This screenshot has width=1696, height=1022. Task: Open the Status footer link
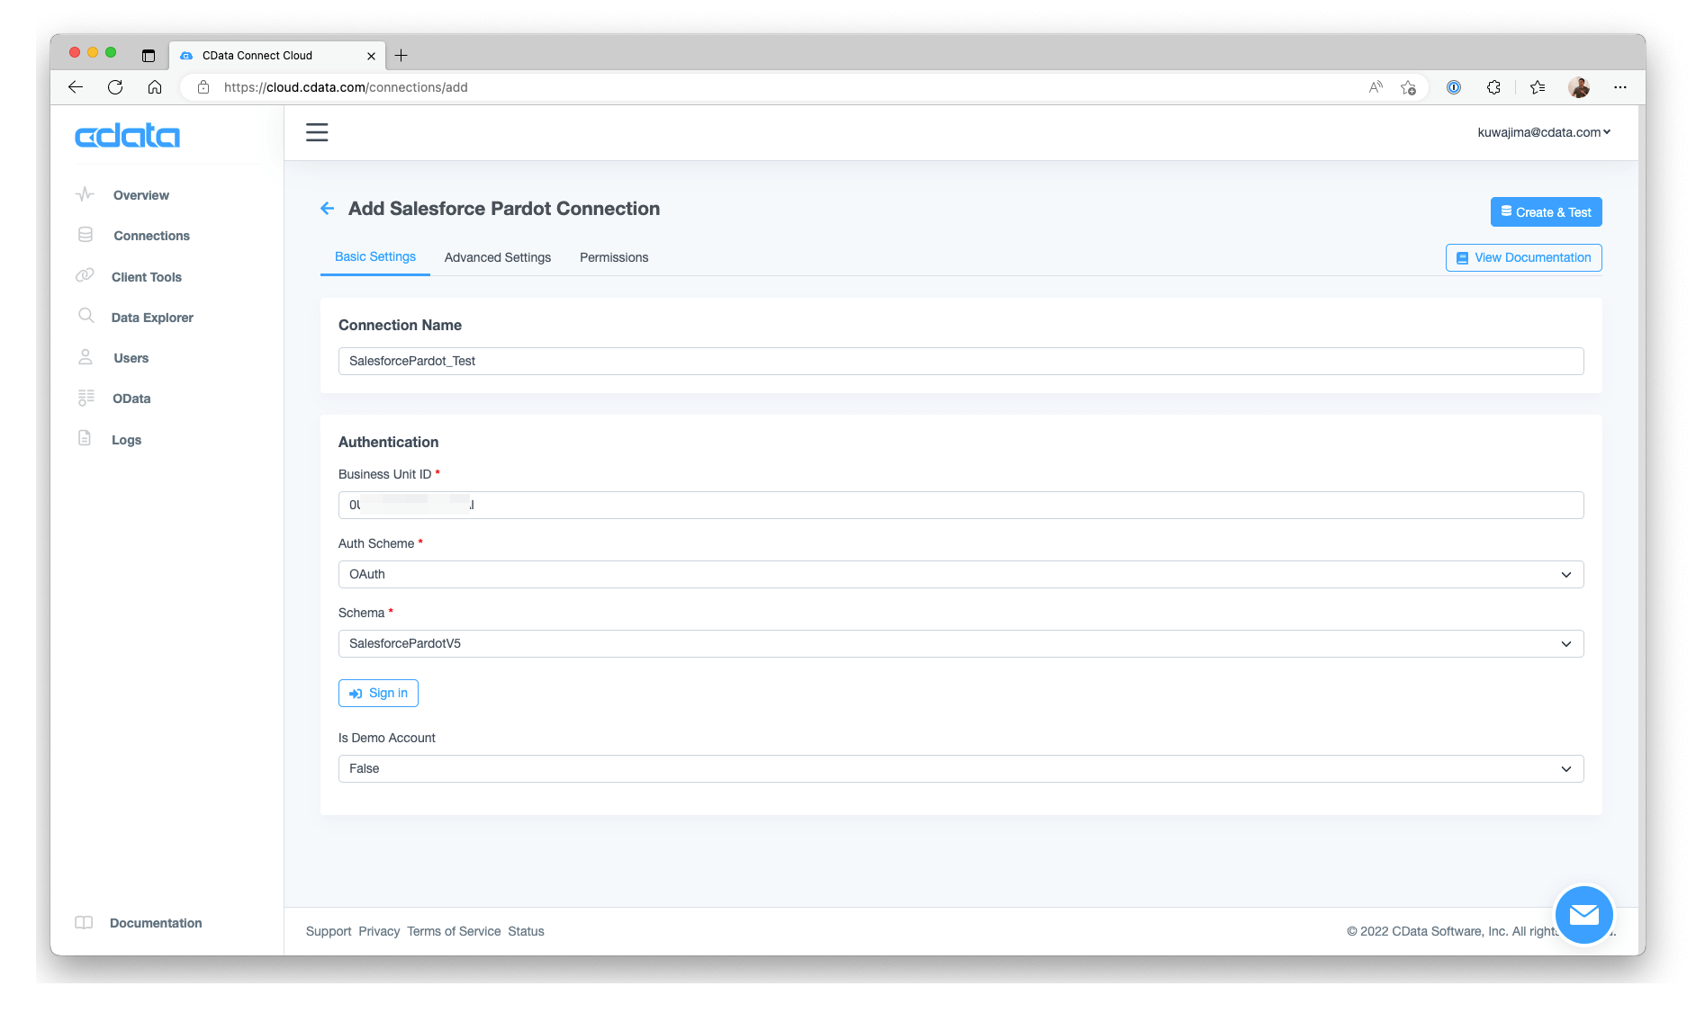tap(526, 931)
